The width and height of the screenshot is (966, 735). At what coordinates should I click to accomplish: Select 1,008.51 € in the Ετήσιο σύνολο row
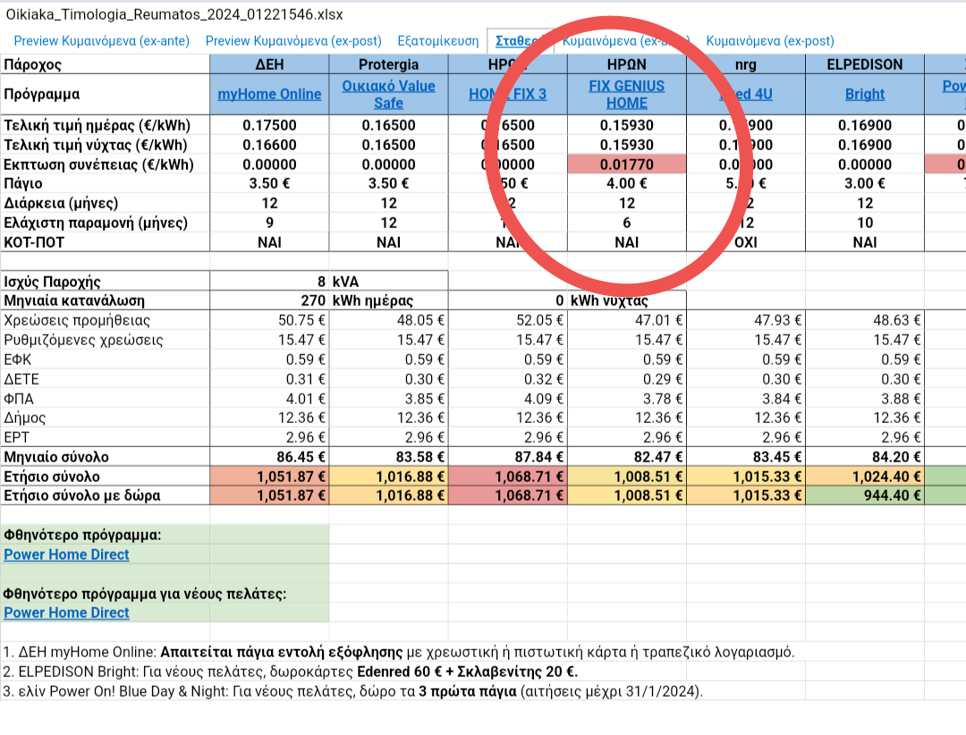tap(626, 477)
